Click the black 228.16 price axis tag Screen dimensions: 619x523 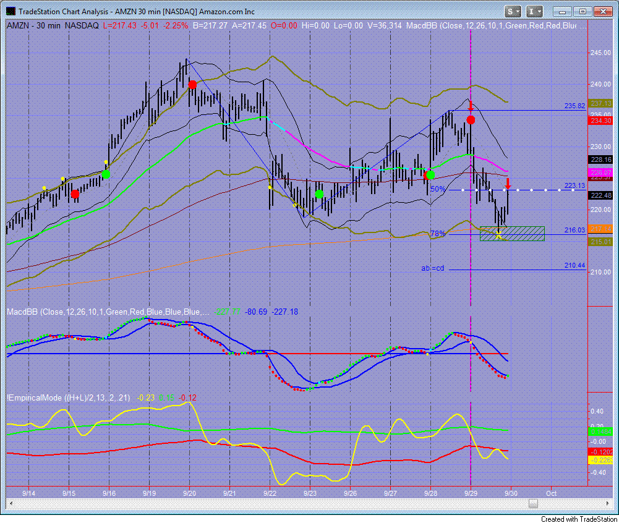point(600,159)
